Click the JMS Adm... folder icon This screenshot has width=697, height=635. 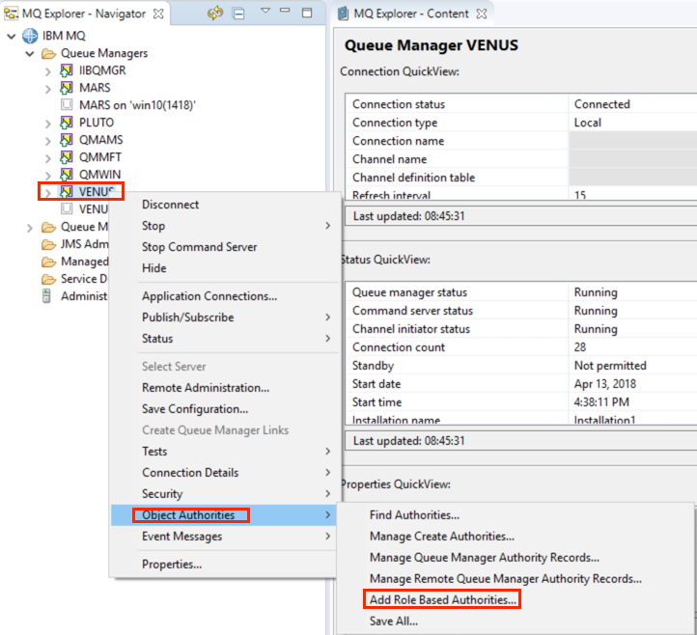point(48,244)
